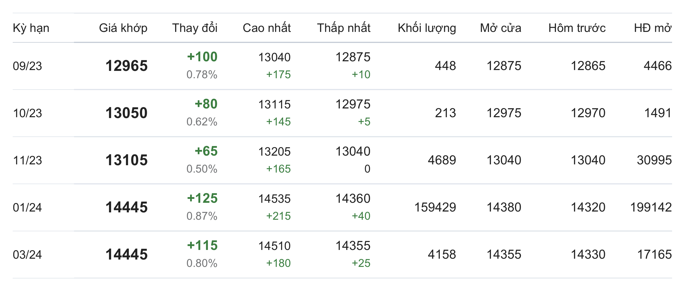Click the matched price 13050

[127, 113]
